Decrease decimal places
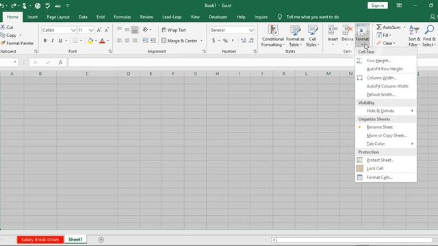438x246 pixels. [x=251, y=41]
